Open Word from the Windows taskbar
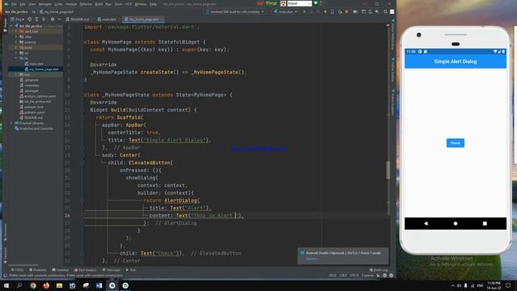The width and height of the screenshot is (517, 291). (x=99, y=285)
